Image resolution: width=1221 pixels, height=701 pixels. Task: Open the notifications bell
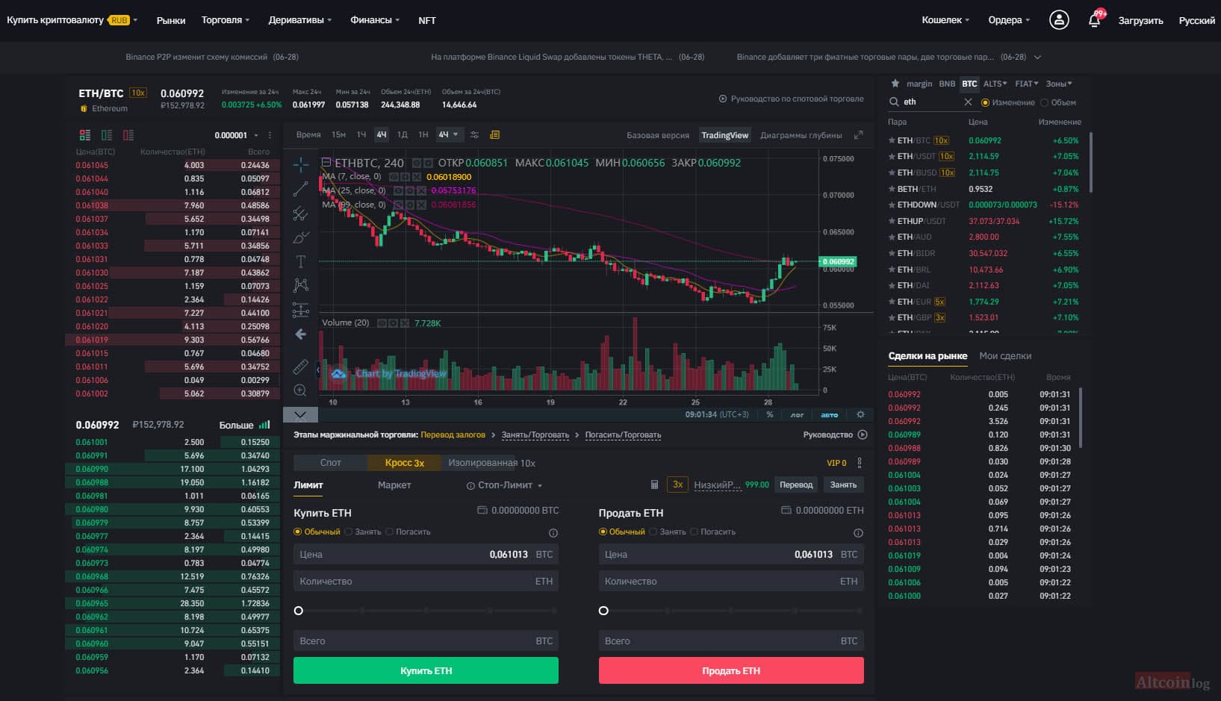pos(1095,20)
